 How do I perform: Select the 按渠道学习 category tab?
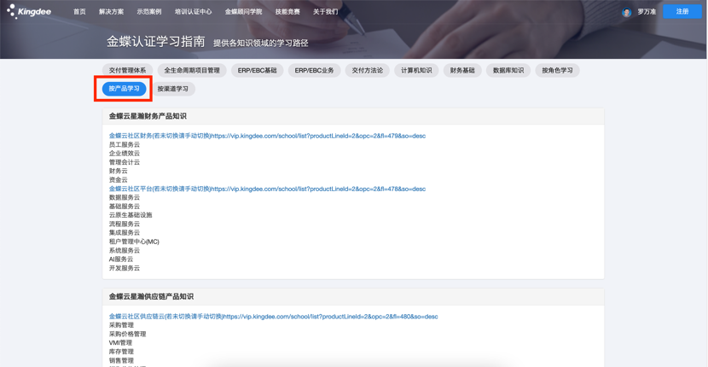(173, 89)
